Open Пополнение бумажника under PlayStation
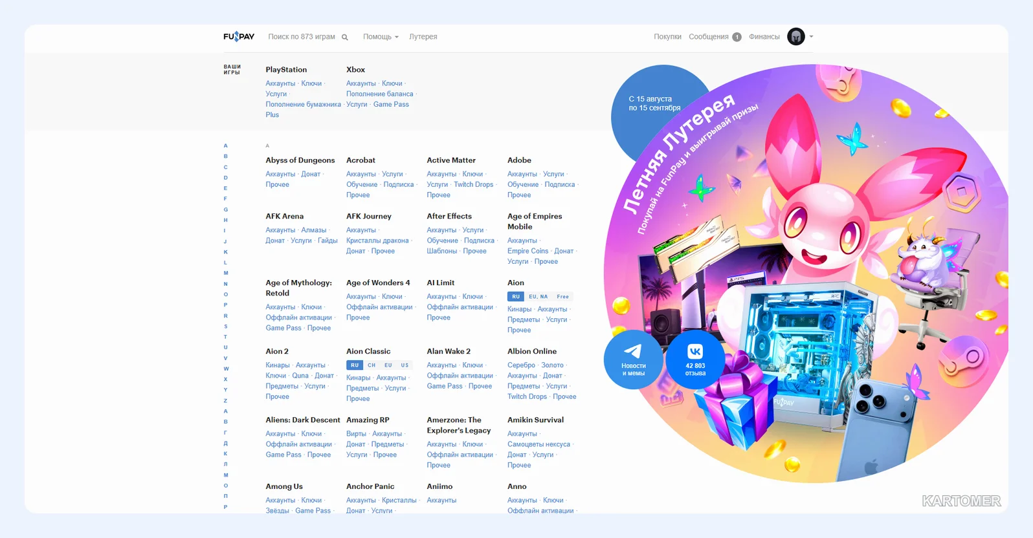Image resolution: width=1033 pixels, height=538 pixels. click(x=303, y=104)
